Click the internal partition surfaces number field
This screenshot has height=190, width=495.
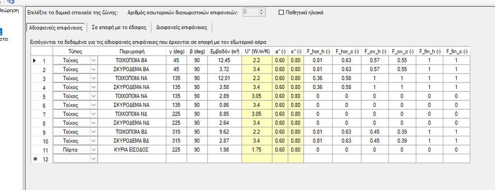coord(250,12)
